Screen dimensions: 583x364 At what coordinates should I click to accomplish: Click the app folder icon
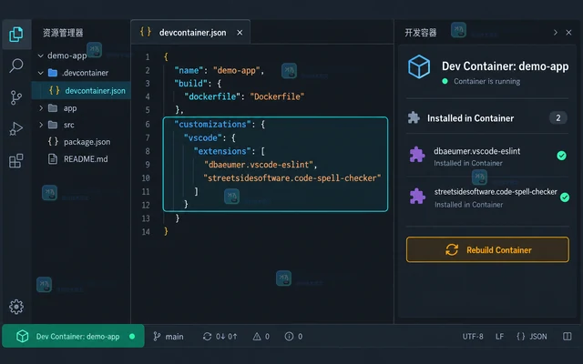(53, 108)
